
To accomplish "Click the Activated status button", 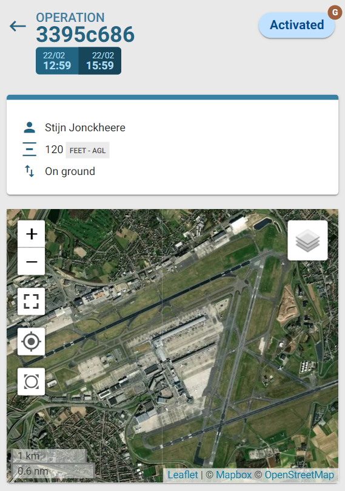I will 296,25.
